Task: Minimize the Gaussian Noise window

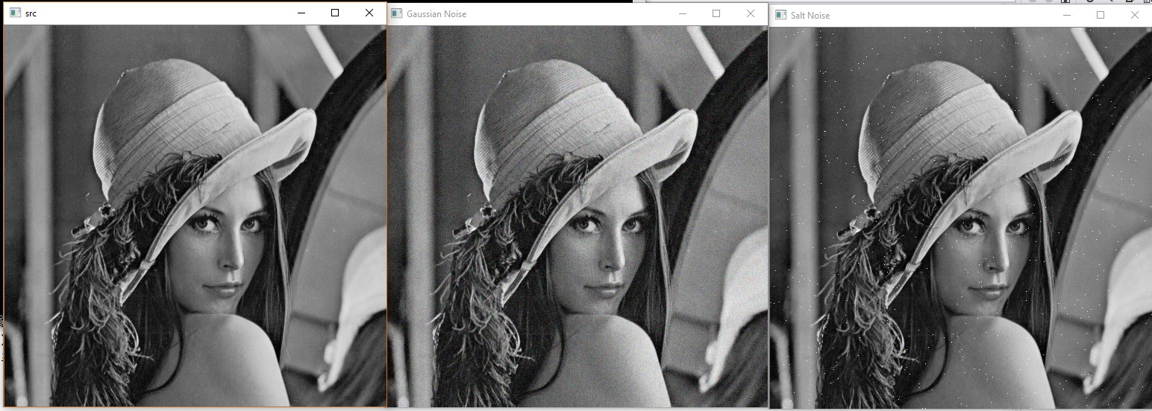Action: click(682, 13)
